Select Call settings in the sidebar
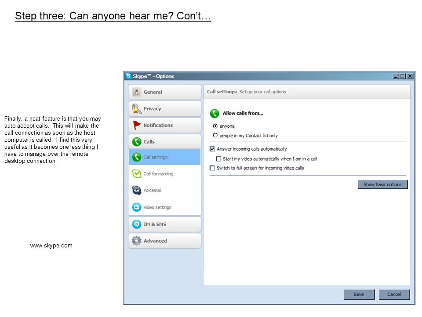422x317 pixels. 165,157
